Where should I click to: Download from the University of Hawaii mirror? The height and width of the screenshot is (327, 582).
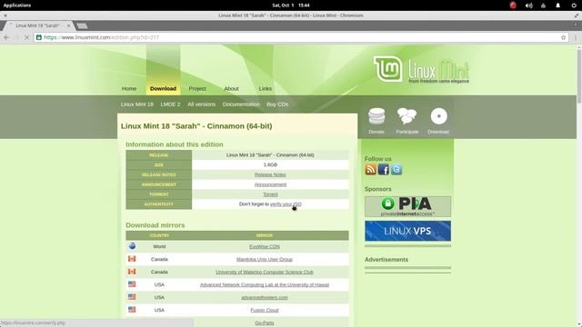click(265, 284)
